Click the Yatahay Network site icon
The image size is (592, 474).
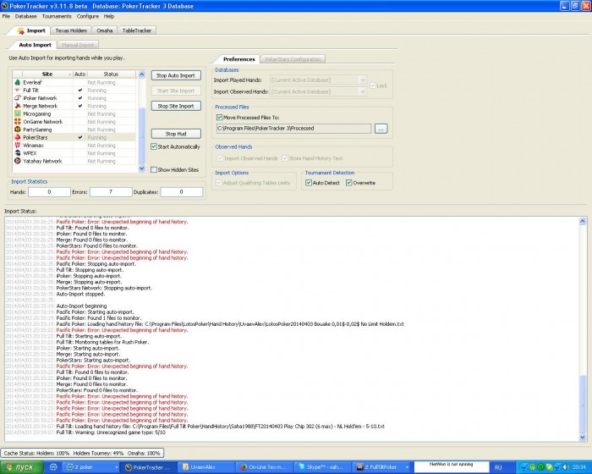click(18, 161)
